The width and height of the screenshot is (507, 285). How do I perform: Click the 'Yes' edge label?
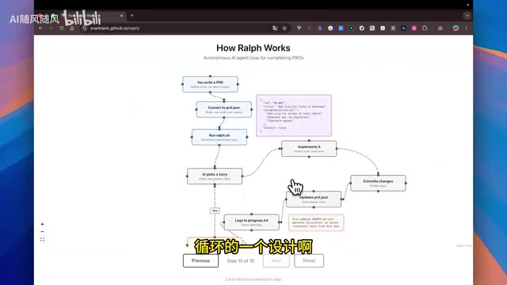tap(215, 211)
